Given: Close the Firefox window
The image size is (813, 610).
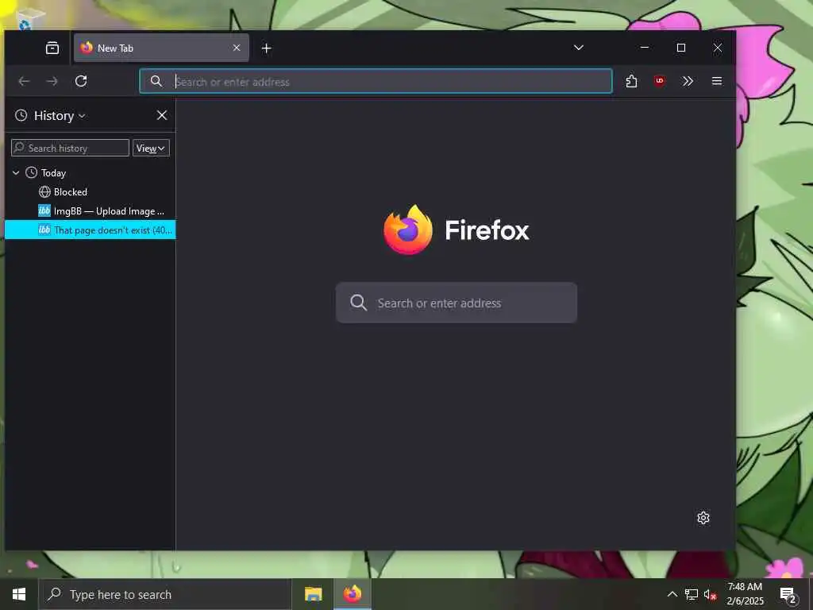Looking at the screenshot, I should tap(718, 48).
